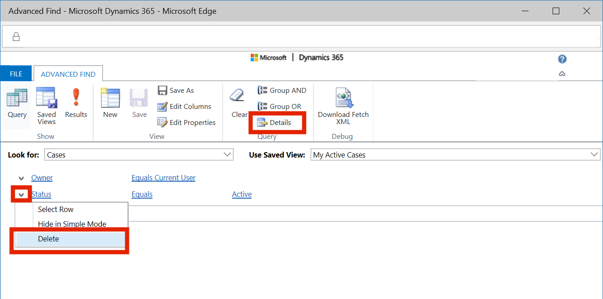Toggle the Details query mode

point(274,122)
